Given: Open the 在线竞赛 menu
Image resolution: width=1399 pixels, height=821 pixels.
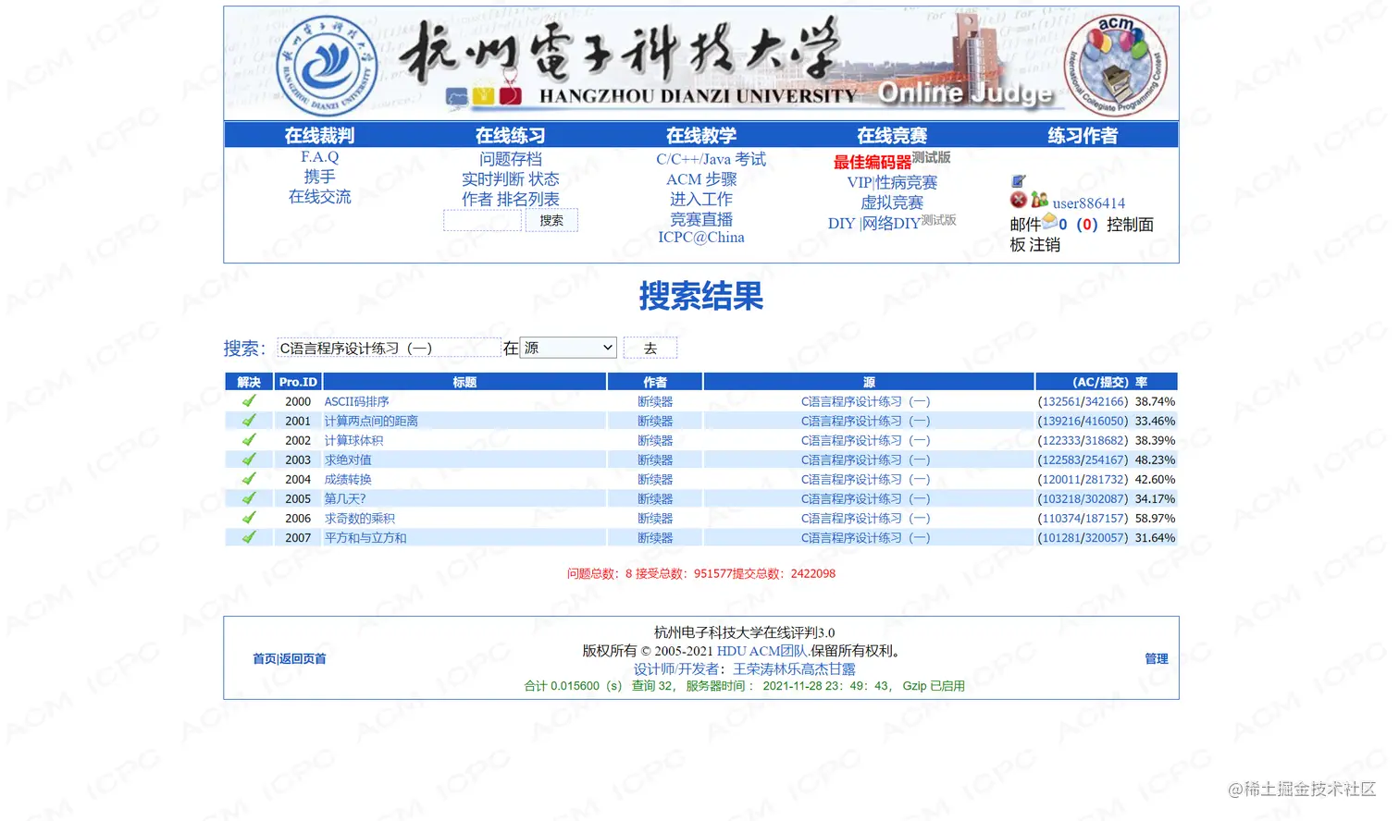Looking at the screenshot, I should 891,134.
